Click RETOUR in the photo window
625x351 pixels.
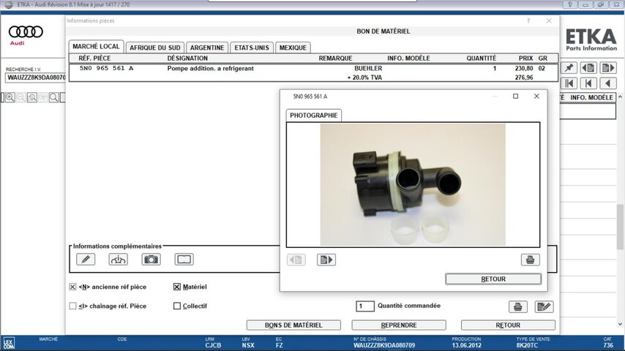click(493, 279)
